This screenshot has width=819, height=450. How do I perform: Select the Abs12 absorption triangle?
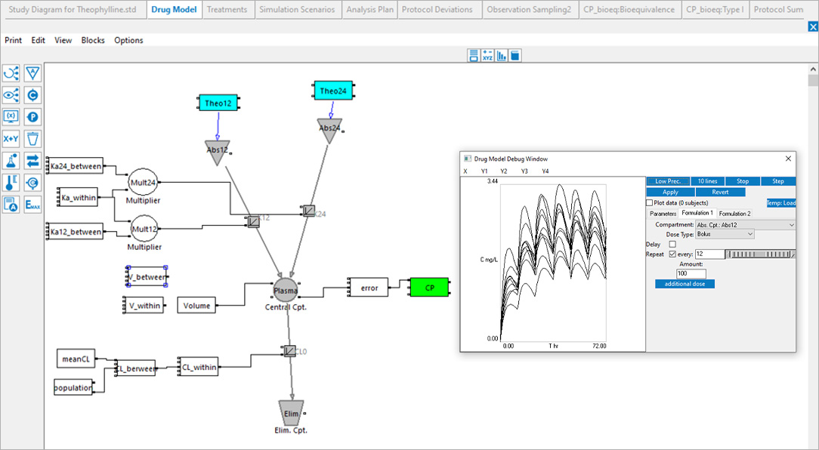point(217,153)
